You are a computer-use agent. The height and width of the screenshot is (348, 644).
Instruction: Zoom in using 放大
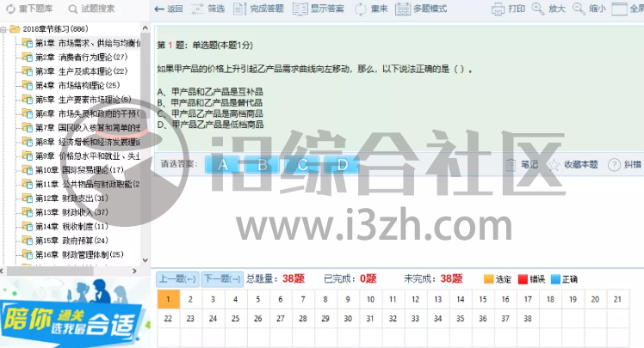pos(548,9)
